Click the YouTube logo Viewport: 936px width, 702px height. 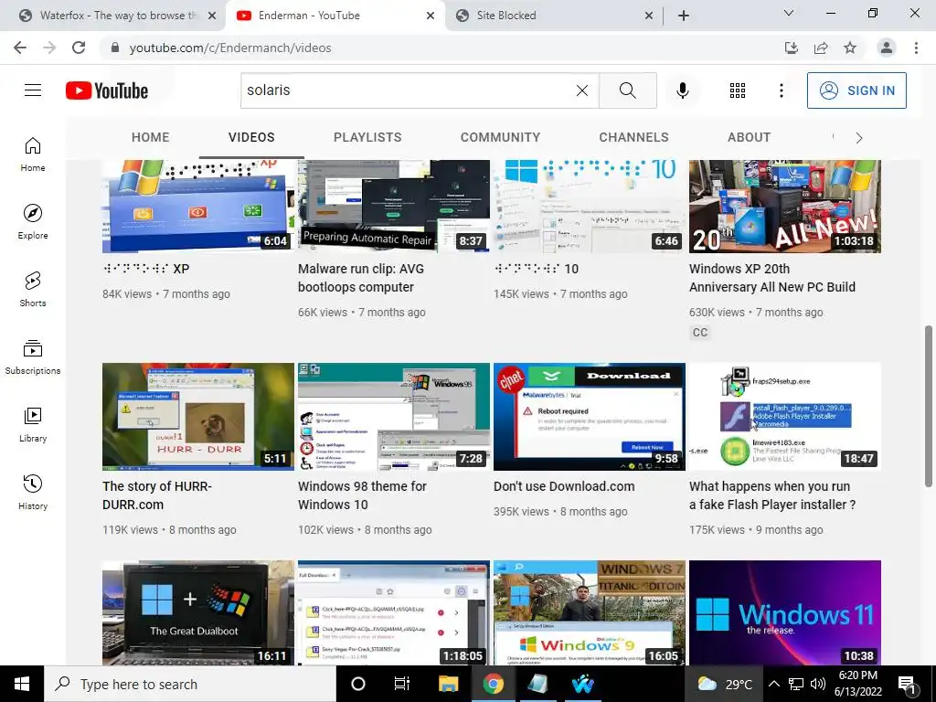[107, 90]
